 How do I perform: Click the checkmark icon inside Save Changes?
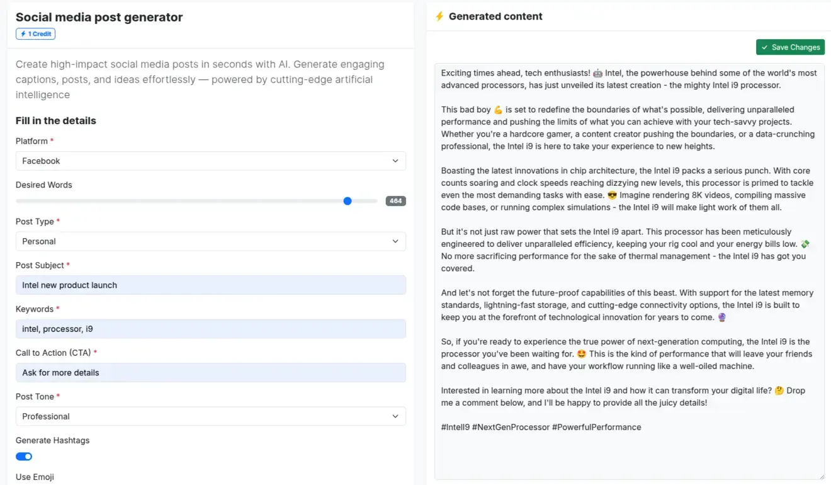pyautogui.click(x=765, y=47)
